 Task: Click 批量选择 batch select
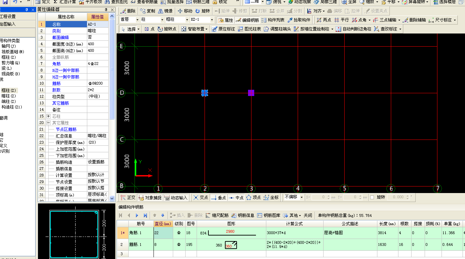172,2
